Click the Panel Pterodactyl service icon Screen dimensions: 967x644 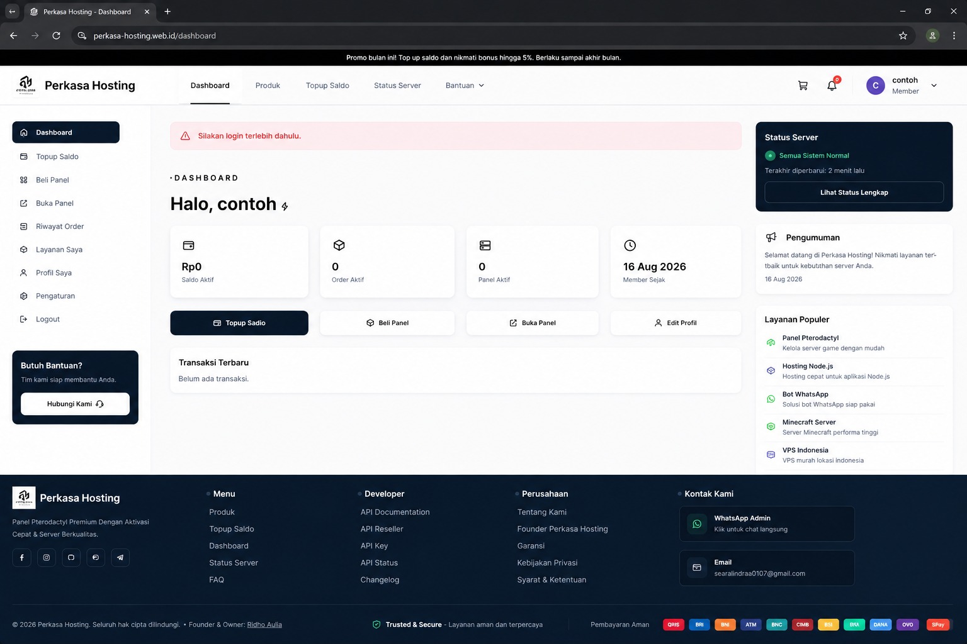771,343
